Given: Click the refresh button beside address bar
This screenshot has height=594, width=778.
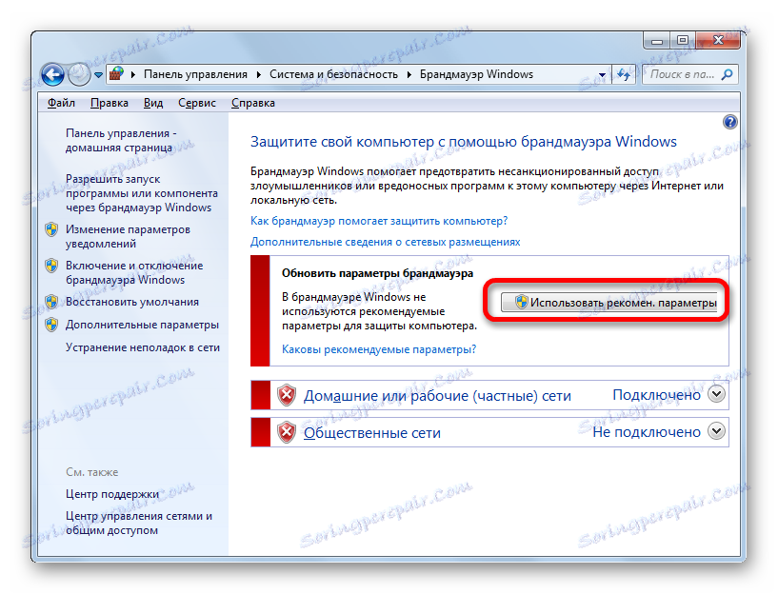Looking at the screenshot, I should point(623,74).
